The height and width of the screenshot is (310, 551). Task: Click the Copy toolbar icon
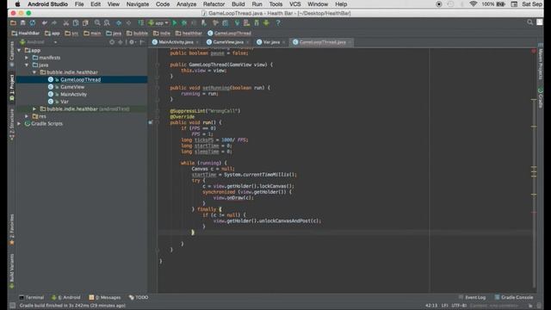click(x=76, y=23)
